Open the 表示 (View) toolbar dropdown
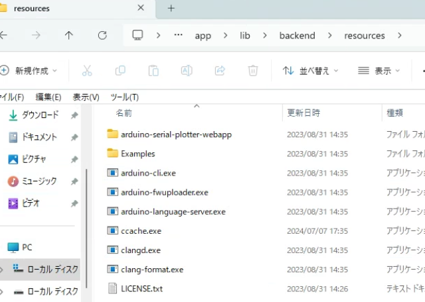The image size is (425, 302). pyautogui.click(x=379, y=71)
